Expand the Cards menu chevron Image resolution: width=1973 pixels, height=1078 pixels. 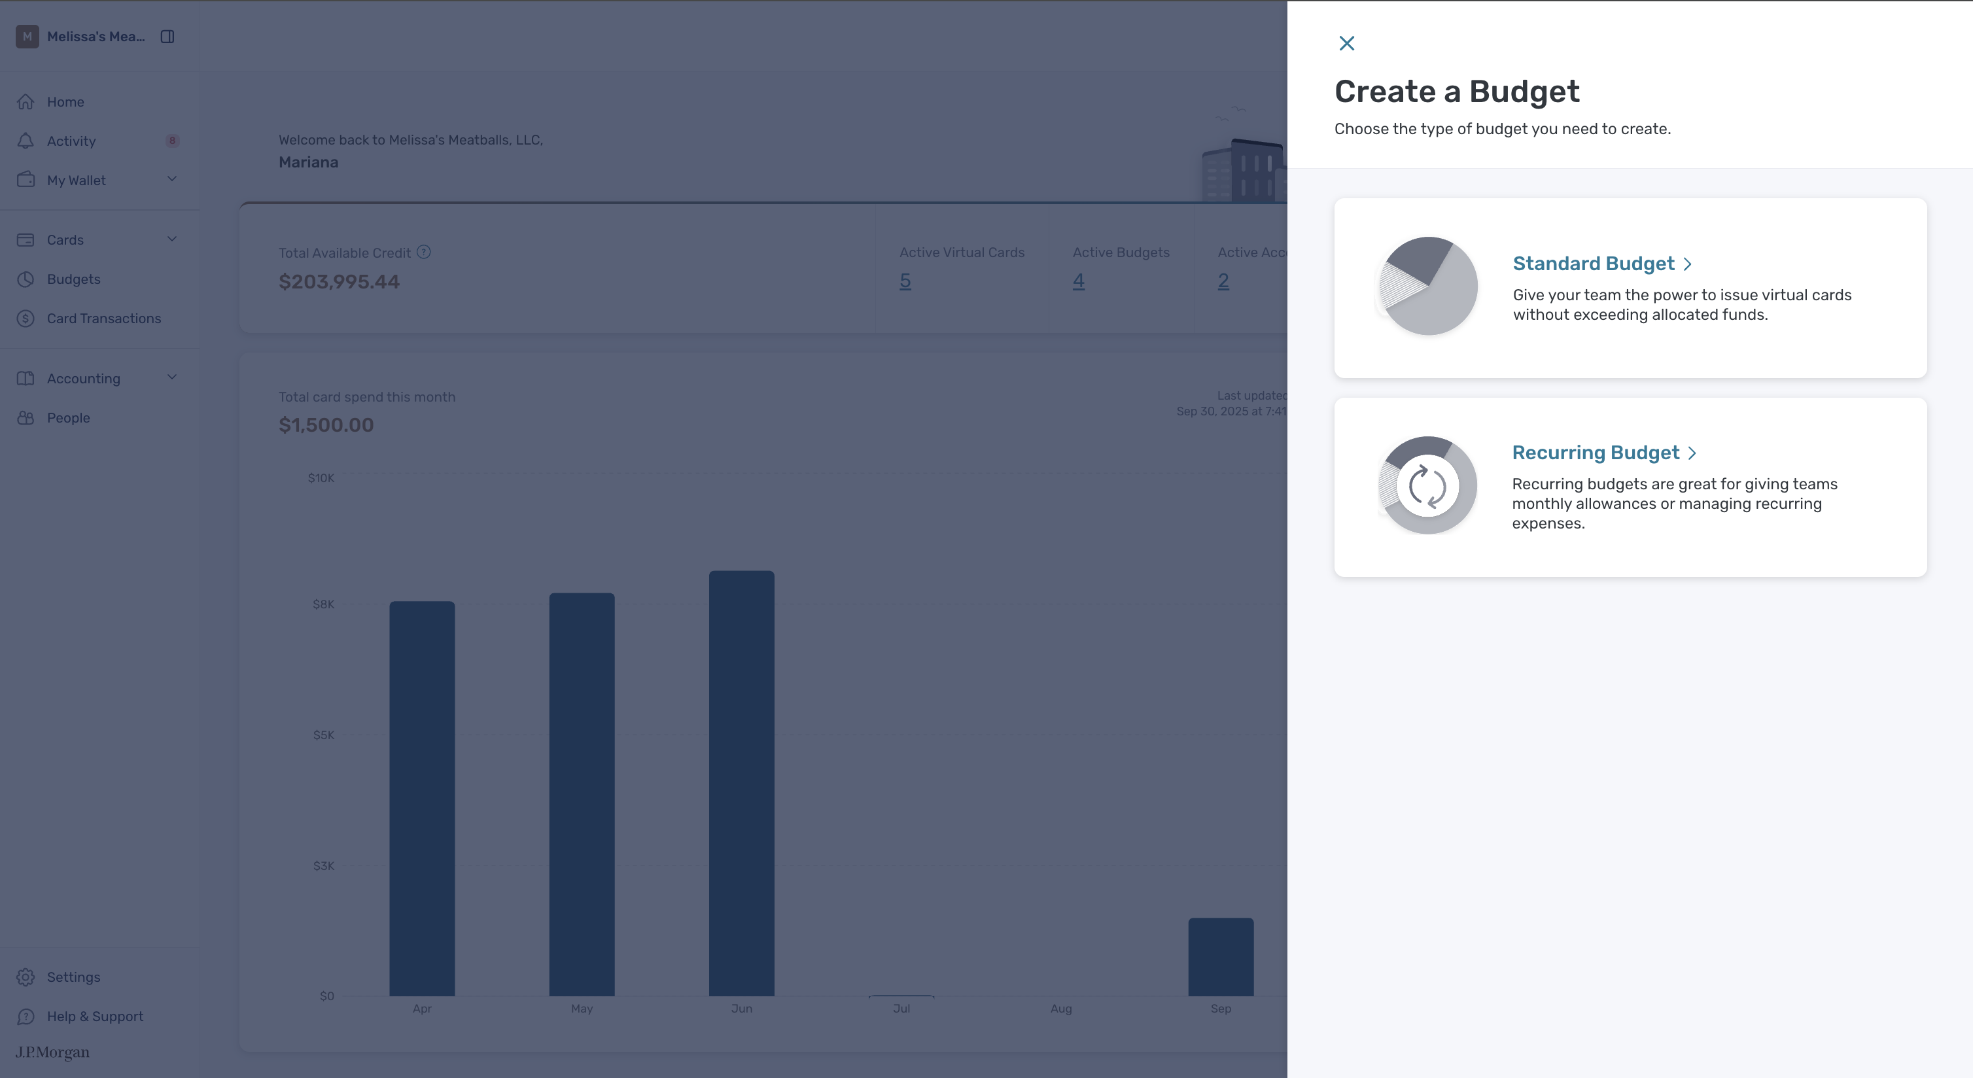(172, 239)
